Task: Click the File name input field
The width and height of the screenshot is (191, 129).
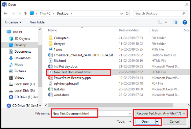Action: pos(91,113)
